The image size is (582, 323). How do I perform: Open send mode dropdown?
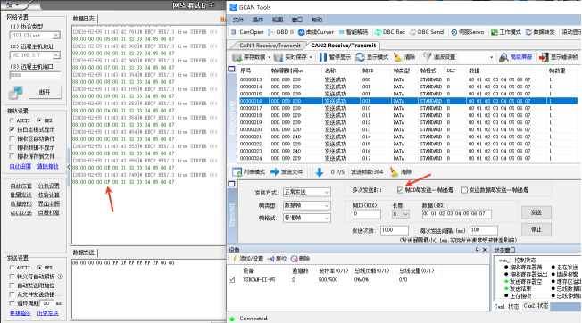point(307,192)
